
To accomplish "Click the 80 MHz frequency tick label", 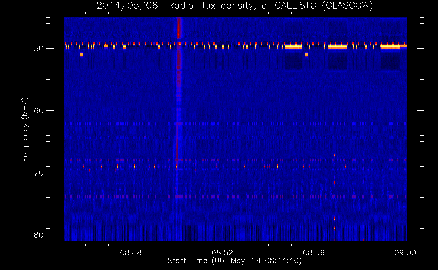I will point(39,235).
